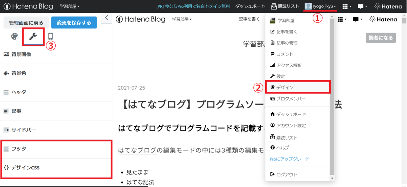Screen dimensions: 407x187
Task: Open ryogo_ikyu user menu
Action: [321, 6]
